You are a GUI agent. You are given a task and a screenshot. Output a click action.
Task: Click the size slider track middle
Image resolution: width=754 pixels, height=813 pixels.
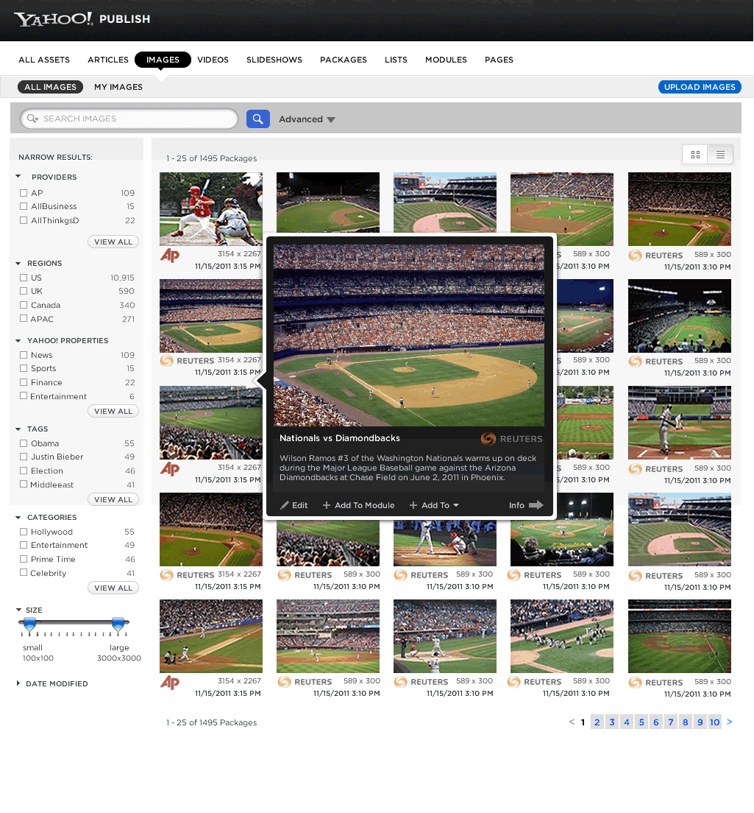tap(74, 622)
